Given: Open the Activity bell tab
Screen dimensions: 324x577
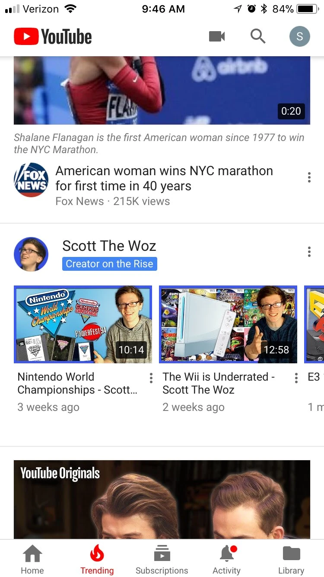Looking at the screenshot, I should pos(227,559).
